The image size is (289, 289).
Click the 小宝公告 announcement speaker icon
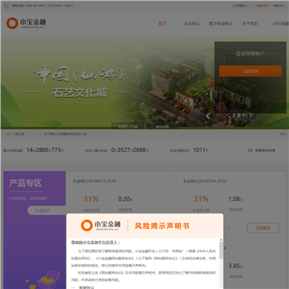[x=8, y=134]
